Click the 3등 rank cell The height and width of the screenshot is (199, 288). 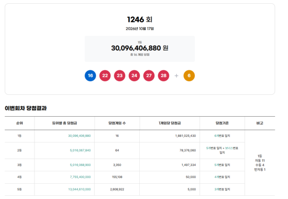(x=19, y=165)
